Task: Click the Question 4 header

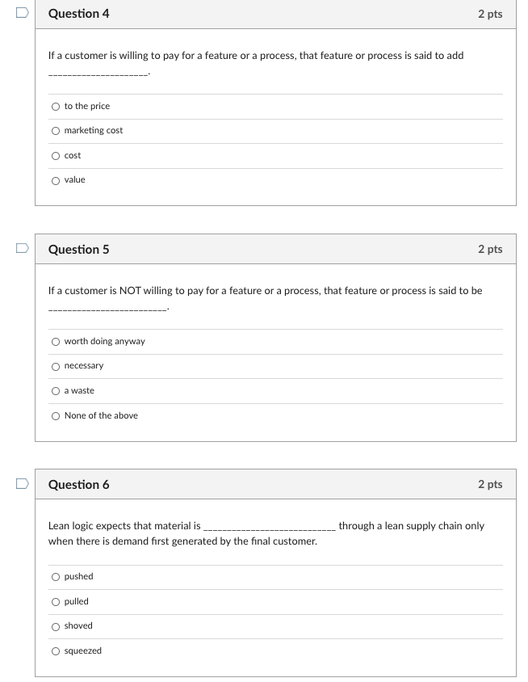Action: (78, 14)
